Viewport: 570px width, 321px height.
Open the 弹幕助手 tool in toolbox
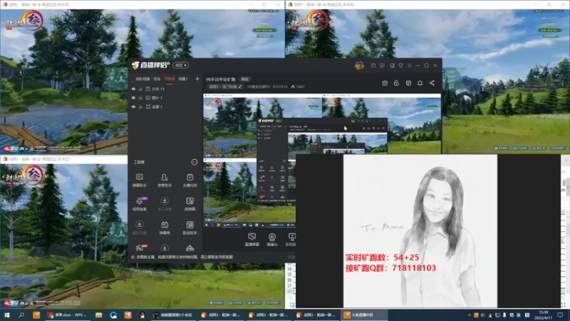click(139, 180)
